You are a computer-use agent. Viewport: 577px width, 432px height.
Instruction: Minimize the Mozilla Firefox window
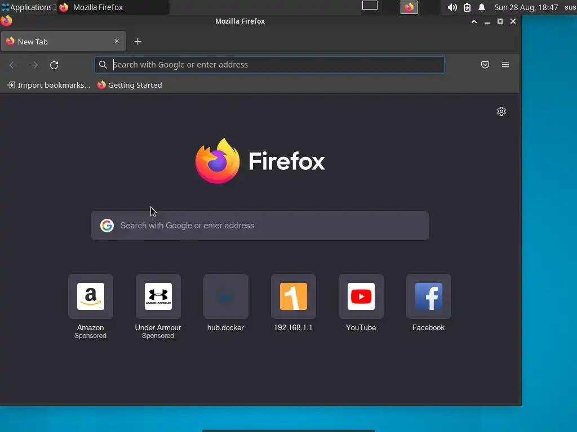[487, 22]
